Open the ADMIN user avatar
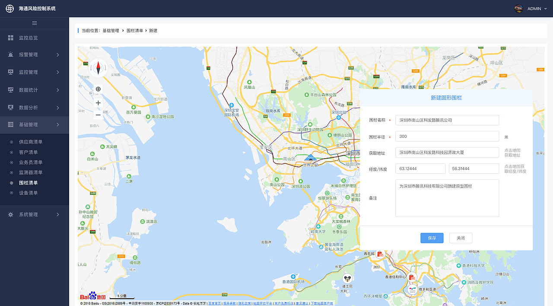Screen dimensions: 553x306 tap(518, 9)
